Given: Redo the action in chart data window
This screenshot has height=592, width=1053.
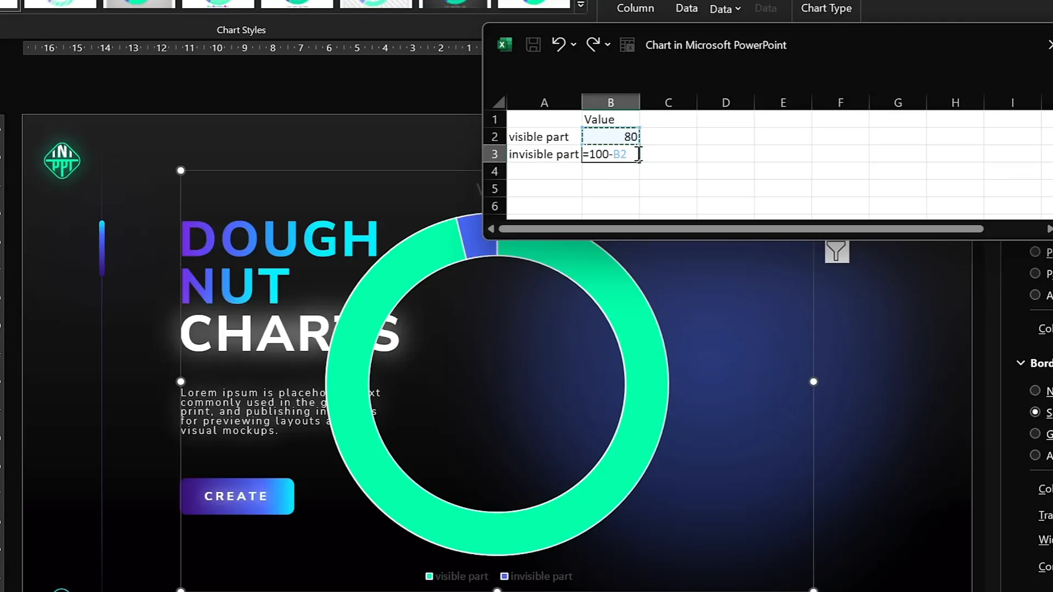Looking at the screenshot, I should click(593, 44).
